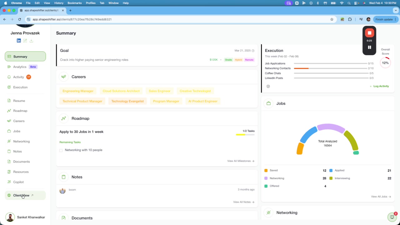Image resolution: width=400 pixels, height=225 pixels.
Task: Click the download icon under client name
Action: click(31, 41)
